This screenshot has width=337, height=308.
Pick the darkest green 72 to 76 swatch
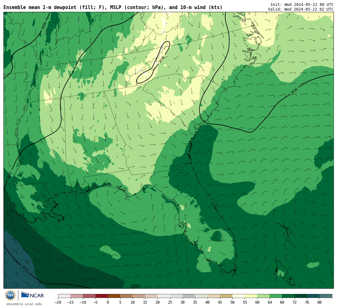pos(301,296)
